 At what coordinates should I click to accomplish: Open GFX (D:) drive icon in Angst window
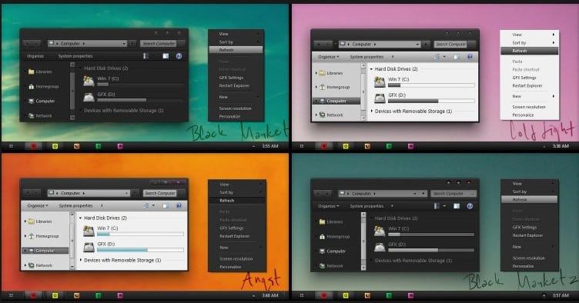89,247
